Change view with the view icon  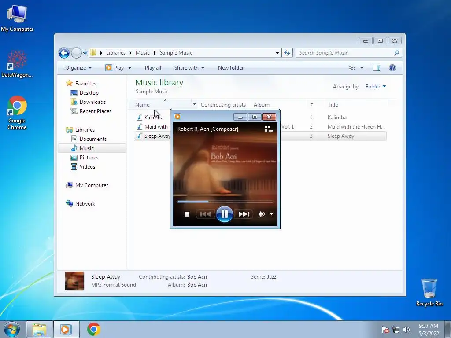point(352,68)
